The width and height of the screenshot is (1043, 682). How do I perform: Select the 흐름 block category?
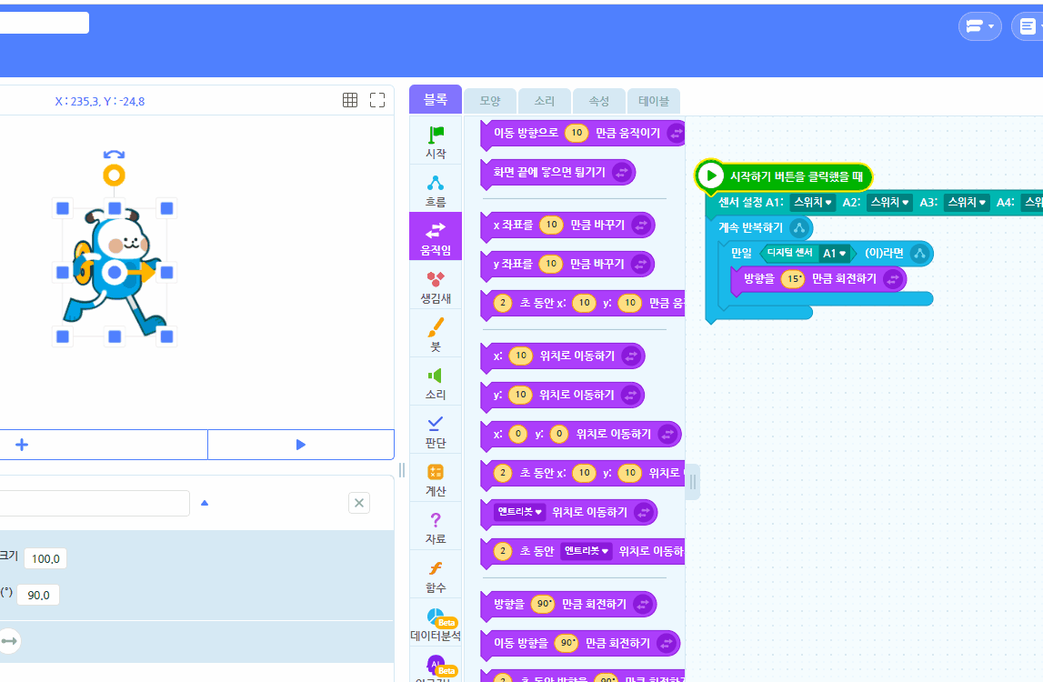coord(436,189)
